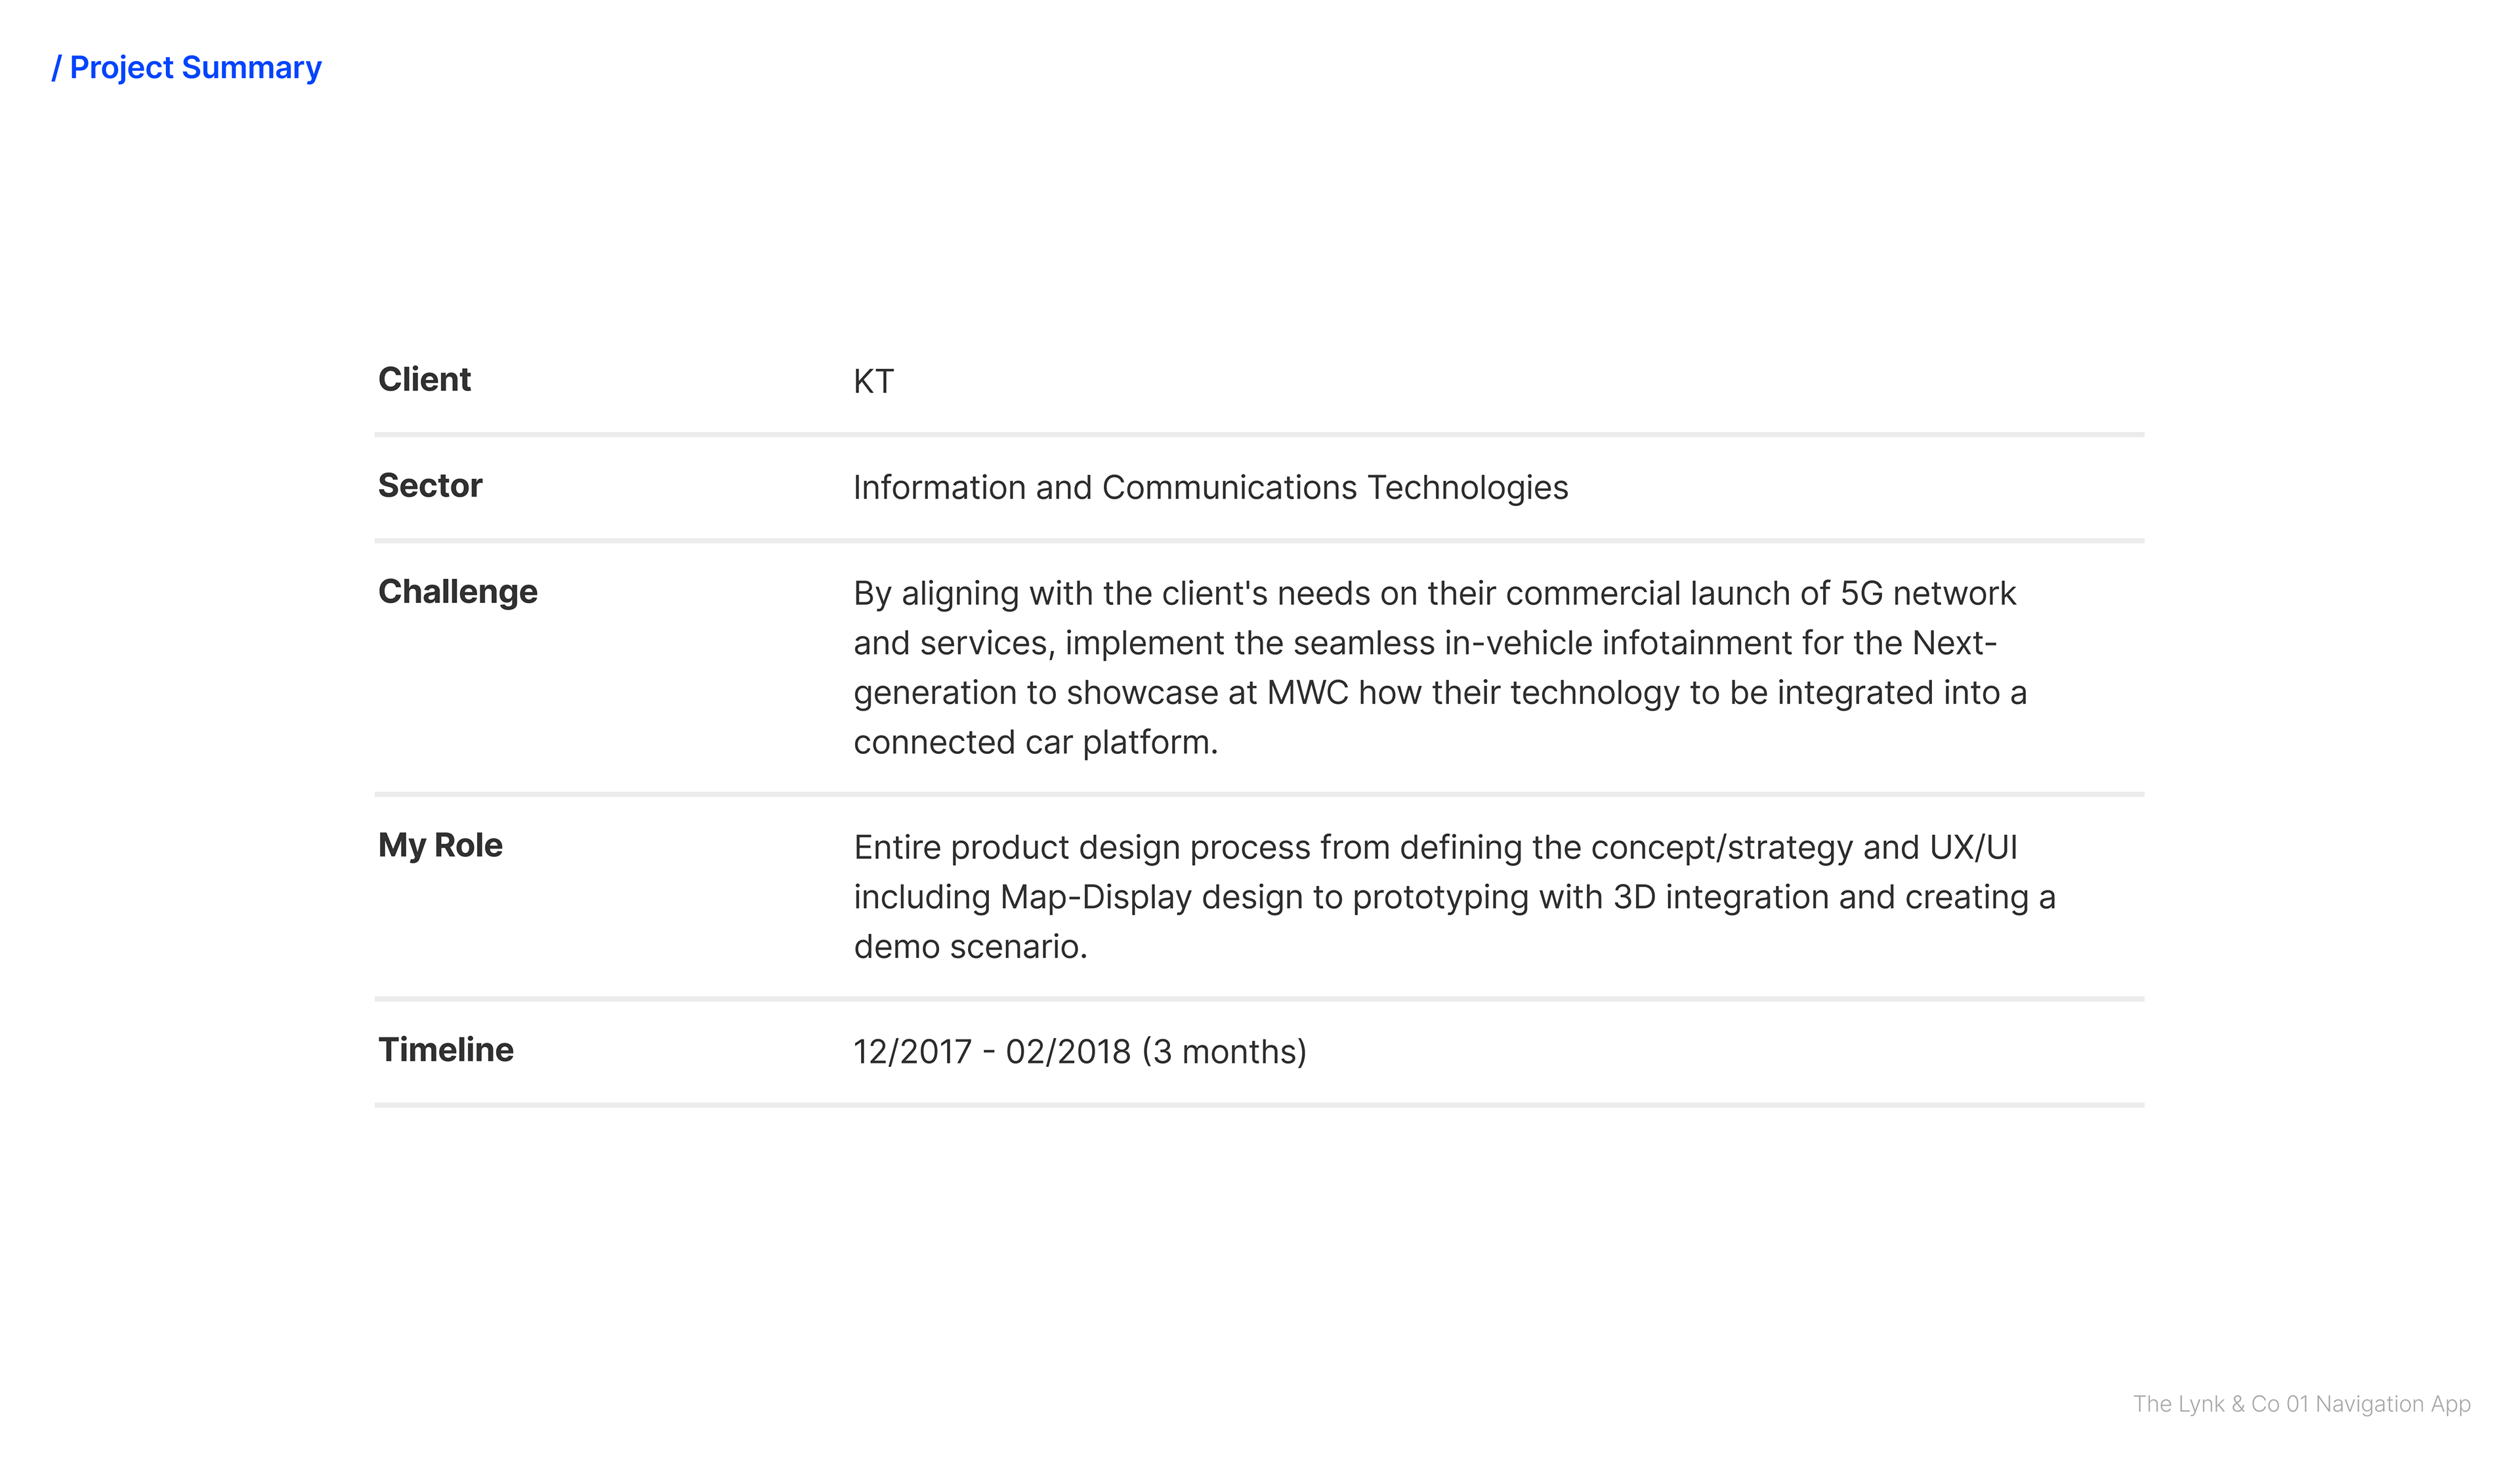Click the demo scenario text
The width and height of the screenshot is (2520, 1460).
[x=970, y=947]
